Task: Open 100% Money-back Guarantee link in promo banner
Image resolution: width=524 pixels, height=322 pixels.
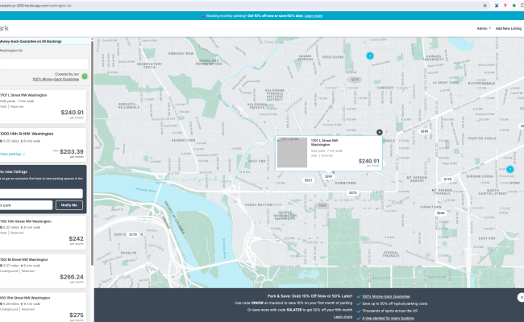Action: (x=386, y=296)
